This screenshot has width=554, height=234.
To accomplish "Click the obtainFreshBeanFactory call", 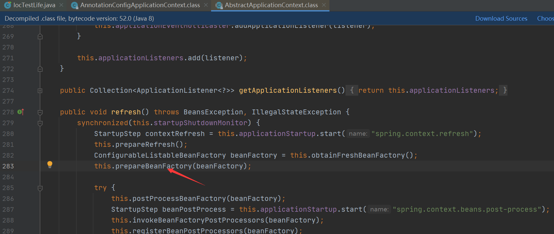I will (358, 155).
